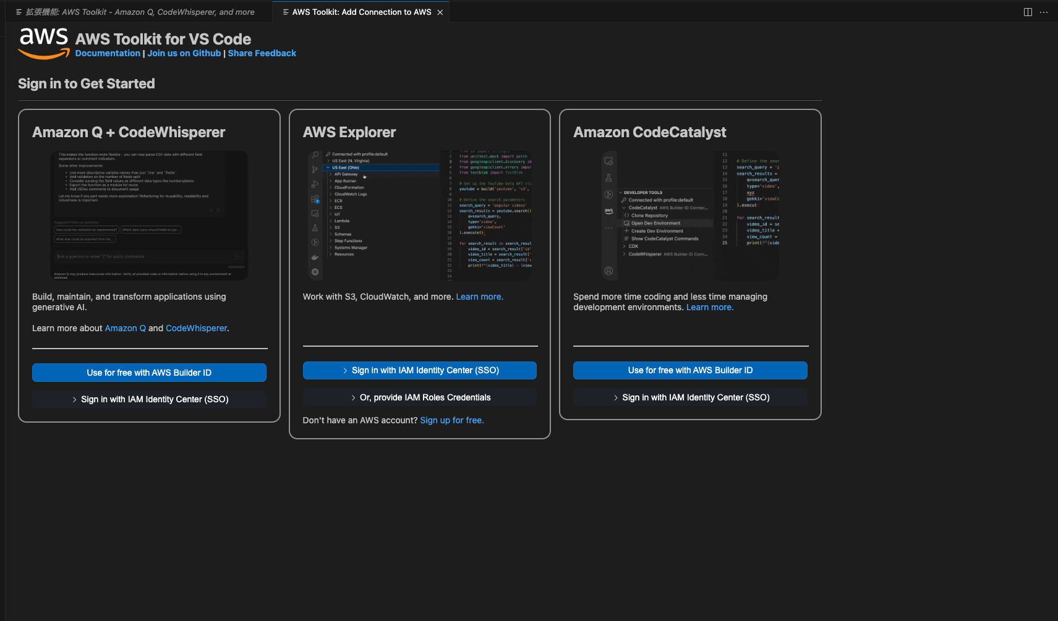Close the "AWS Toolkit: Add Connection to AWS" tab
The height and width of the screenshot is (621, 1058).
pos(440,12)
